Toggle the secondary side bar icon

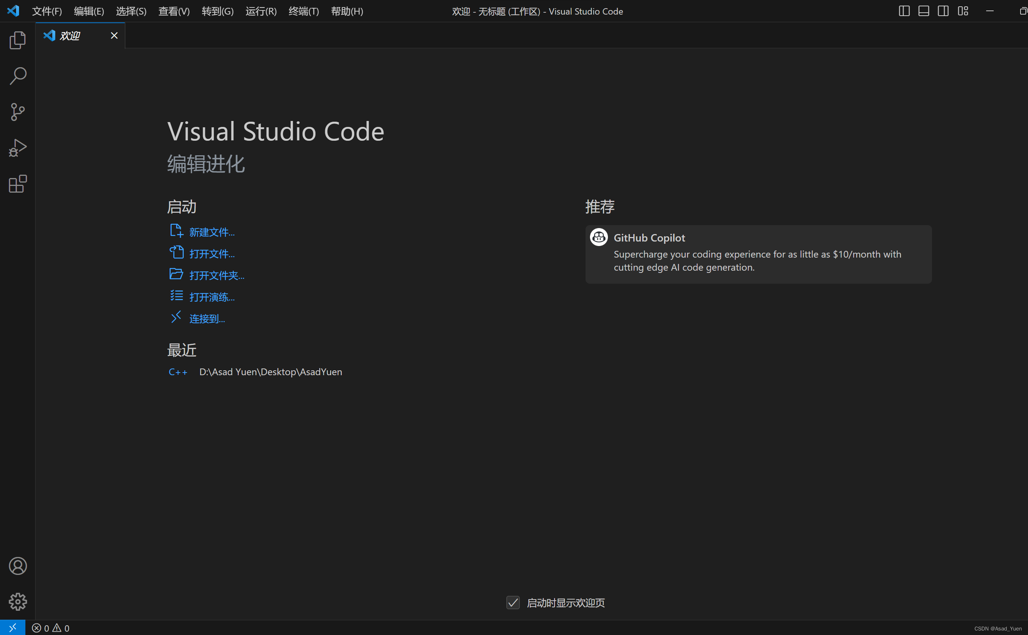tap(943, 11)
